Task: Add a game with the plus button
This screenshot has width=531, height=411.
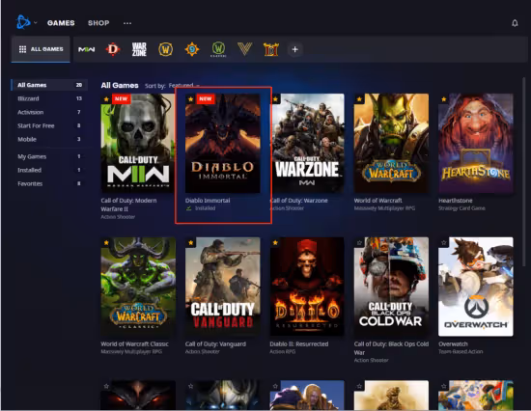Action: (x=295, y=49)
